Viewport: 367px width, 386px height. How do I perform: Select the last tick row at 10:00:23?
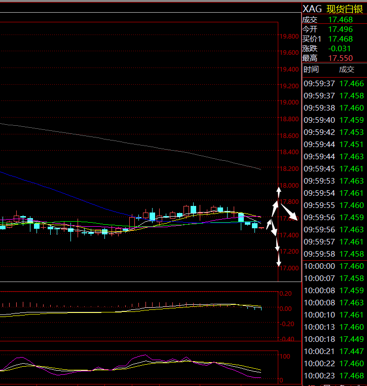click(x=334, y=375)
